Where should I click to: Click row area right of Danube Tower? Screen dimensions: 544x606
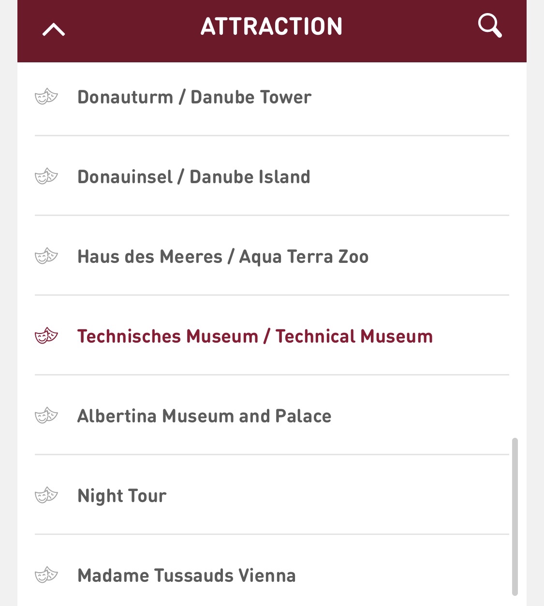(410, 97)
